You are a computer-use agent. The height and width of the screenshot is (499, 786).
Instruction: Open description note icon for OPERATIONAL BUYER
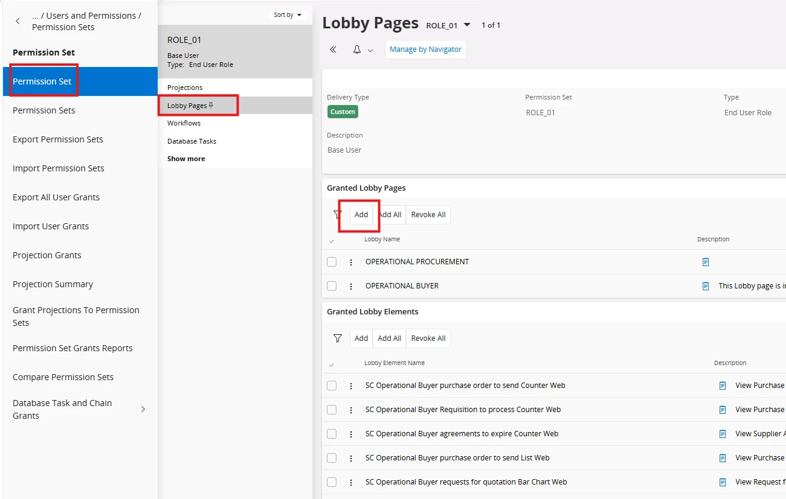(x=706, y=286)
